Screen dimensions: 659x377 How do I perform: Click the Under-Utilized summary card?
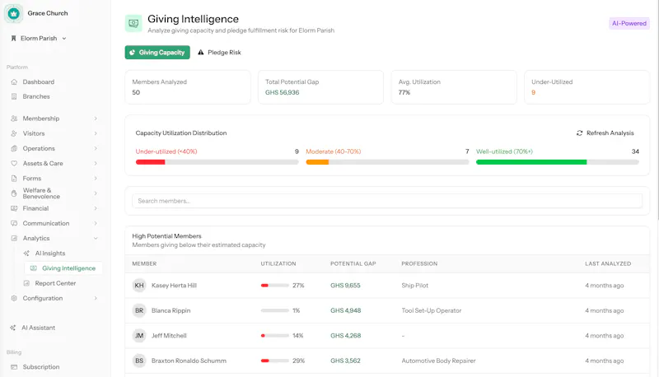click(x=587, y=87)
